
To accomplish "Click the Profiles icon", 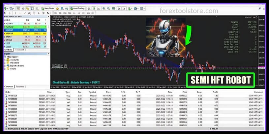I will click(x=11, y=9).
